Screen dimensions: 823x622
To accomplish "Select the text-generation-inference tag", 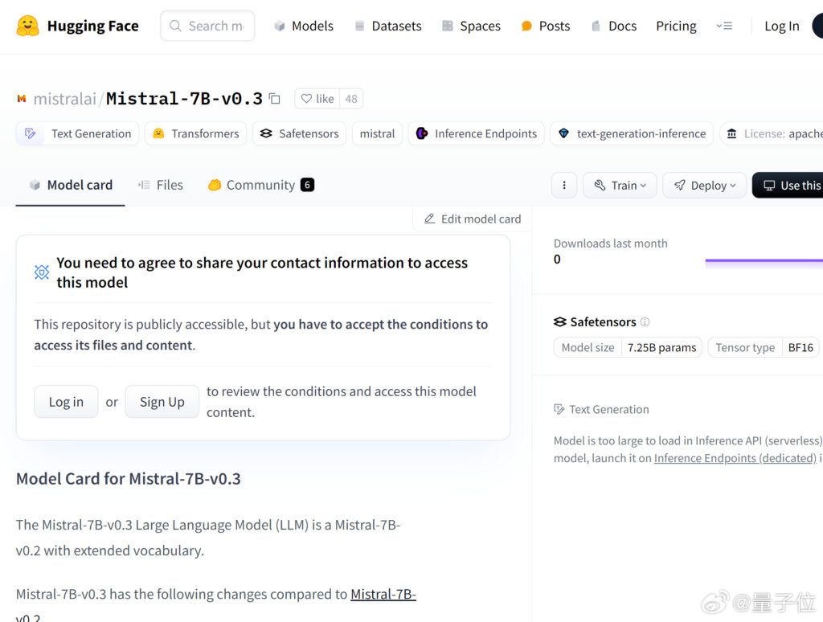I will click(632, 134).
